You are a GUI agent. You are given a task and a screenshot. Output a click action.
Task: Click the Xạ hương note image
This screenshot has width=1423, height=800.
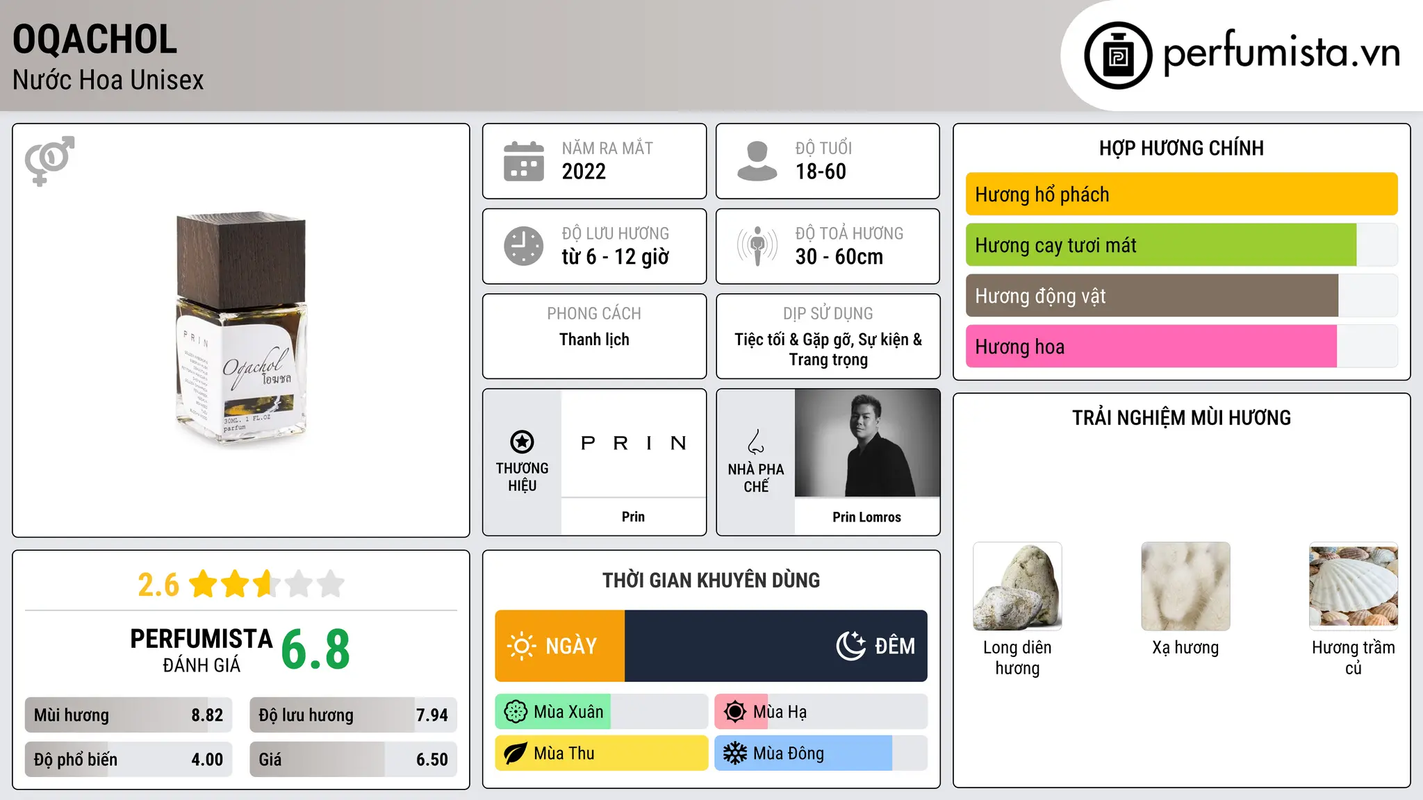[x=1185, y=586]
